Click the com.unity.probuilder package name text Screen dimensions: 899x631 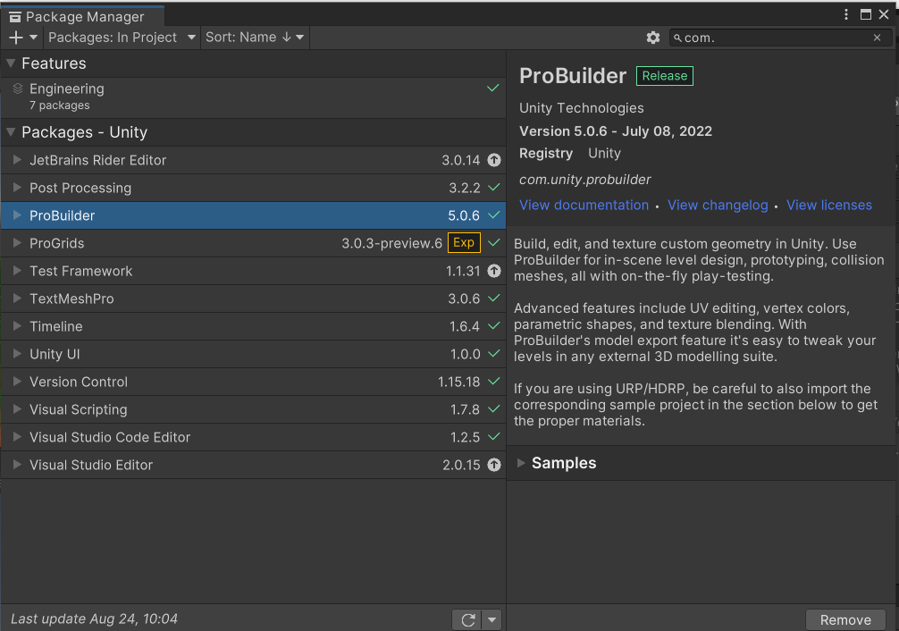point(584,180)
